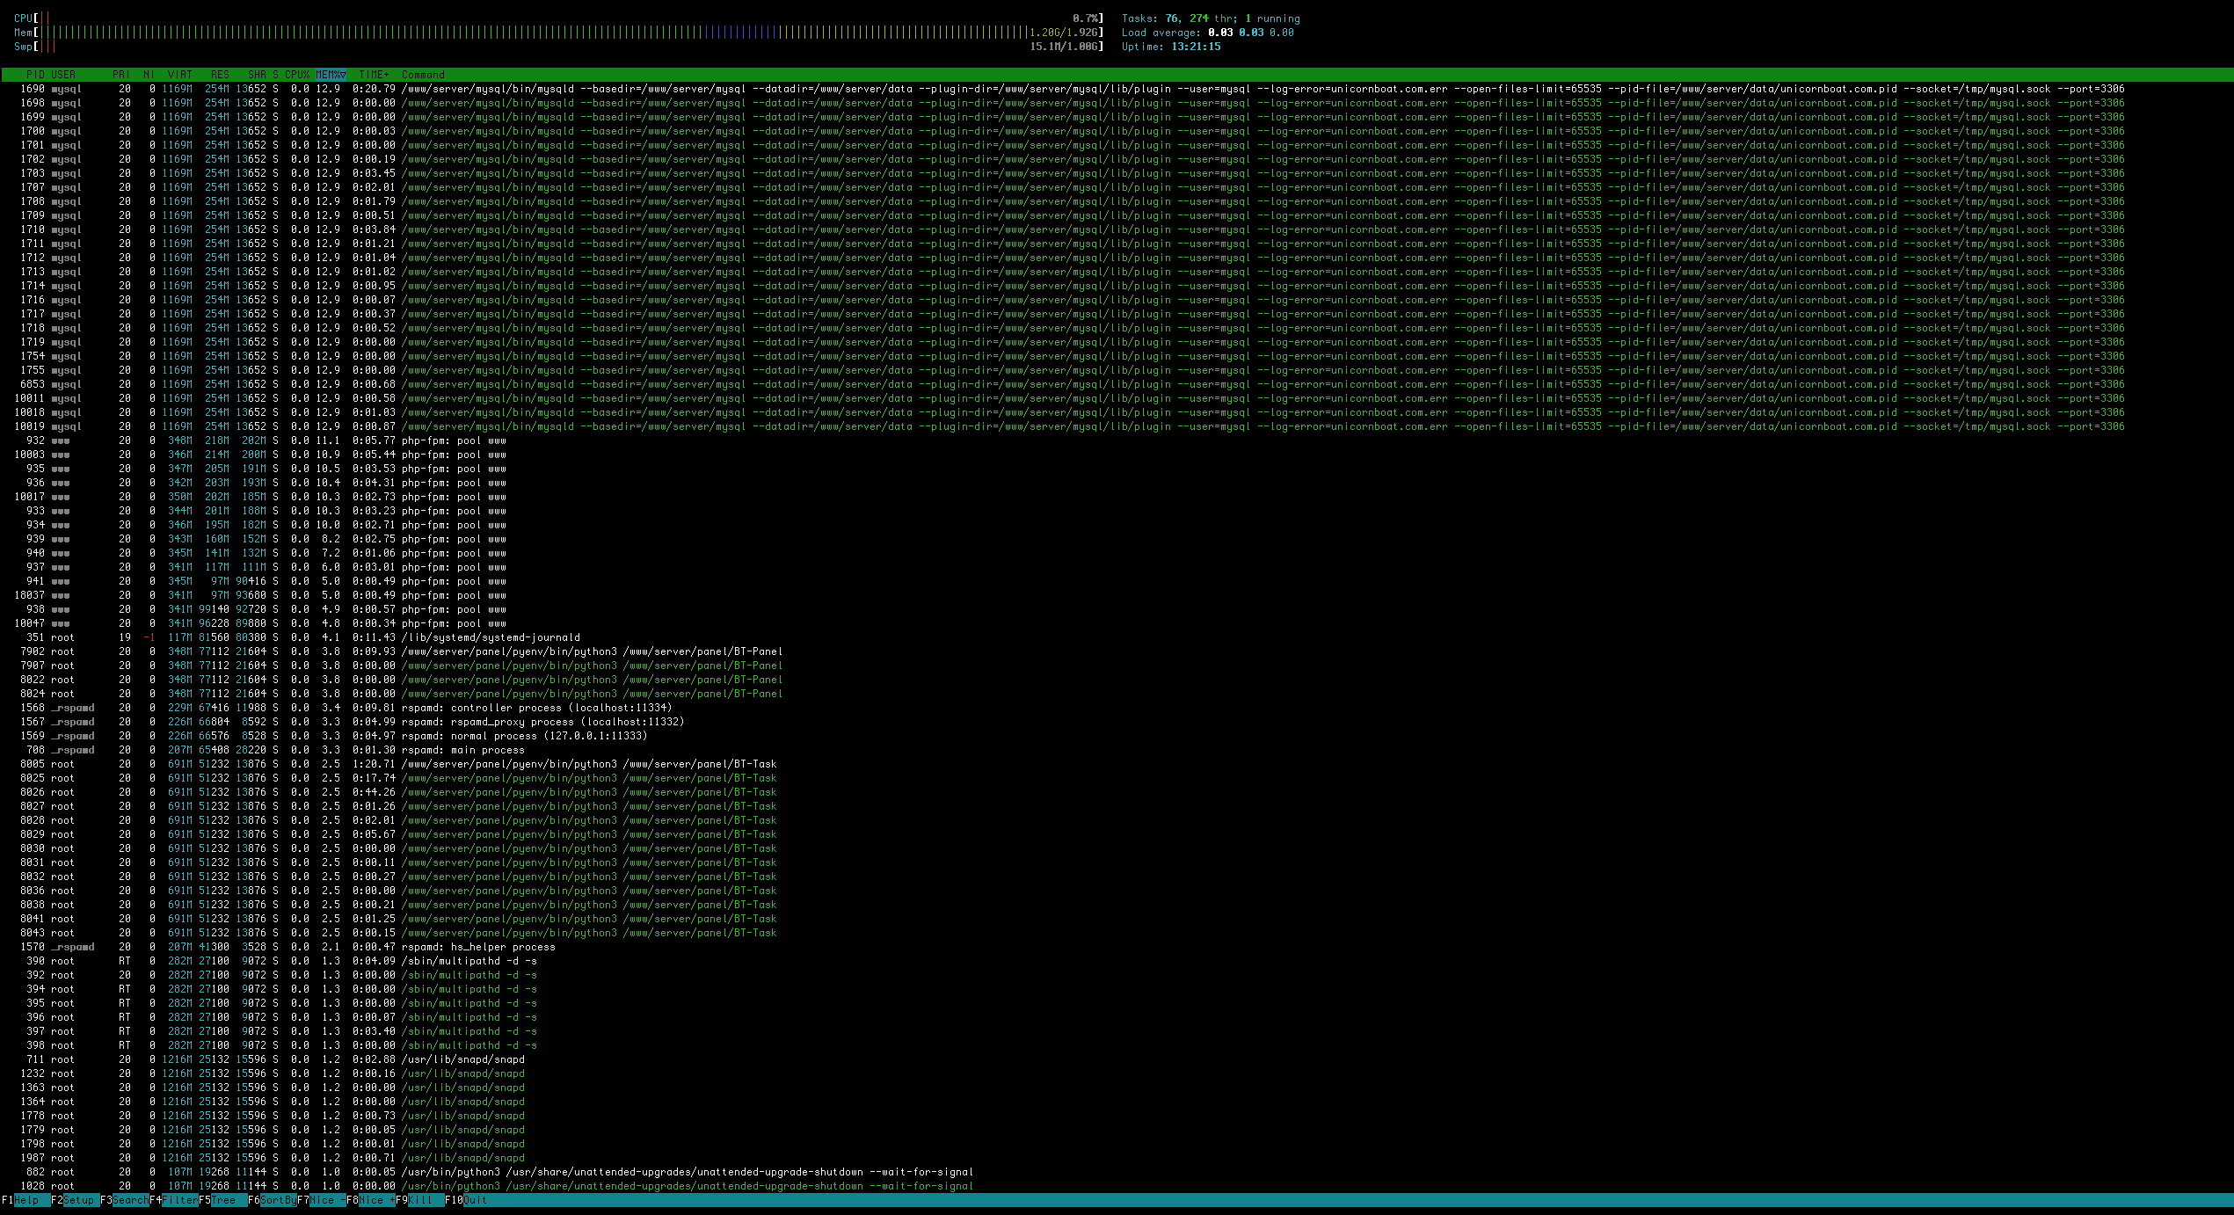Select mysqld process row PID 1690

coord(1117,89)
